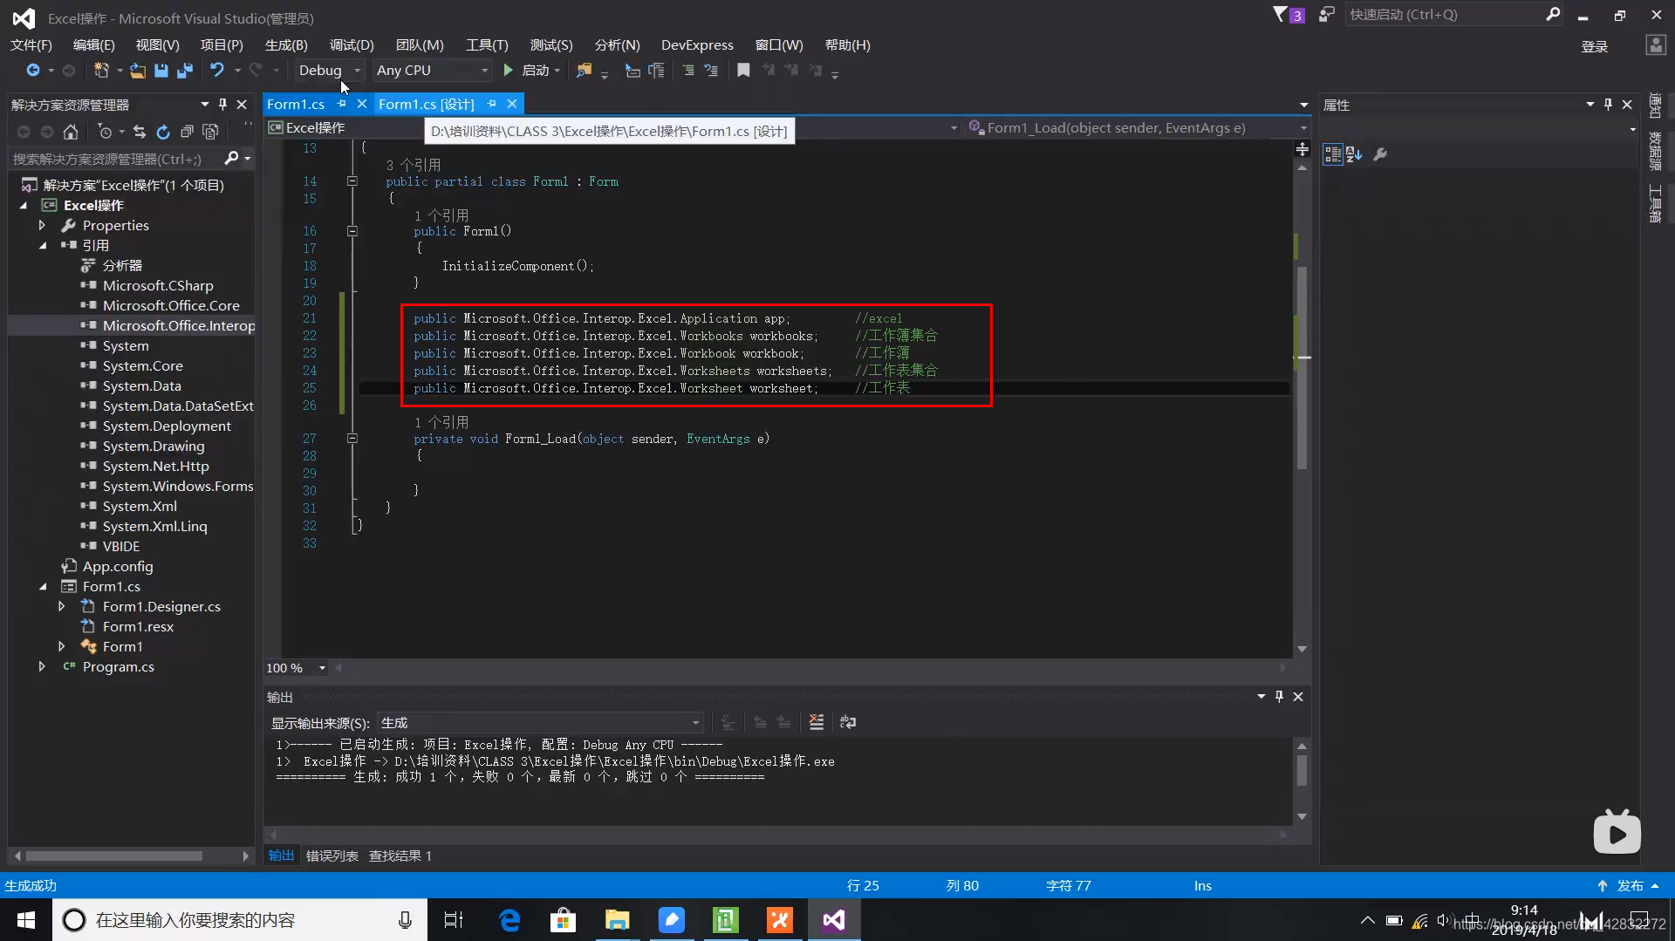The height and width of the screenshot is (941, 1675).
Task: Collapse all nodes in Solution Explorer
Action: click(x=187, y=132)
